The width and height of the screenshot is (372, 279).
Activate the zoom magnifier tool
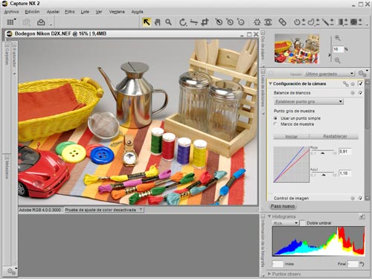pyautogui.click(x=168, y=22)
